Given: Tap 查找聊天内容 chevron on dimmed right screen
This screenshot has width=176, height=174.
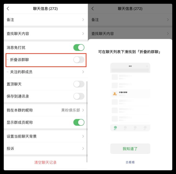Looking at the screenshot, I should (168, 34).
